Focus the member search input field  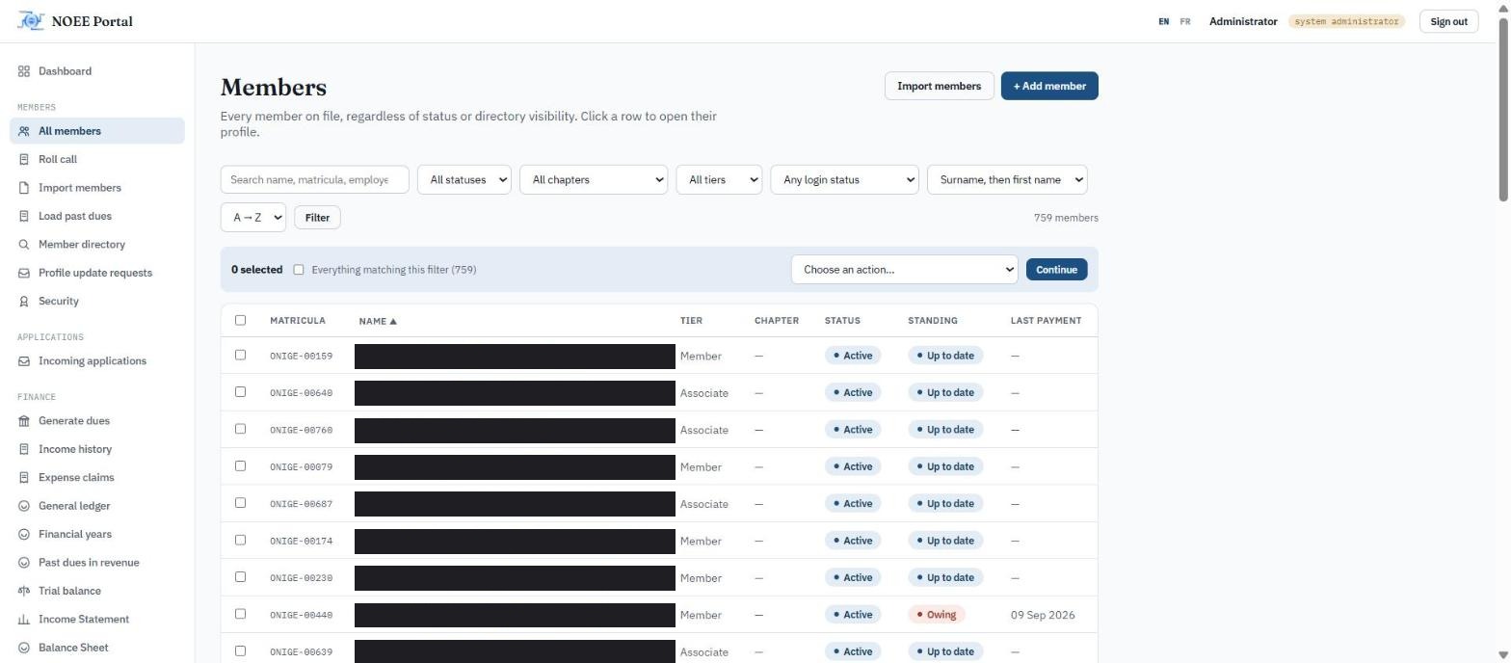[x=315, y=179]
